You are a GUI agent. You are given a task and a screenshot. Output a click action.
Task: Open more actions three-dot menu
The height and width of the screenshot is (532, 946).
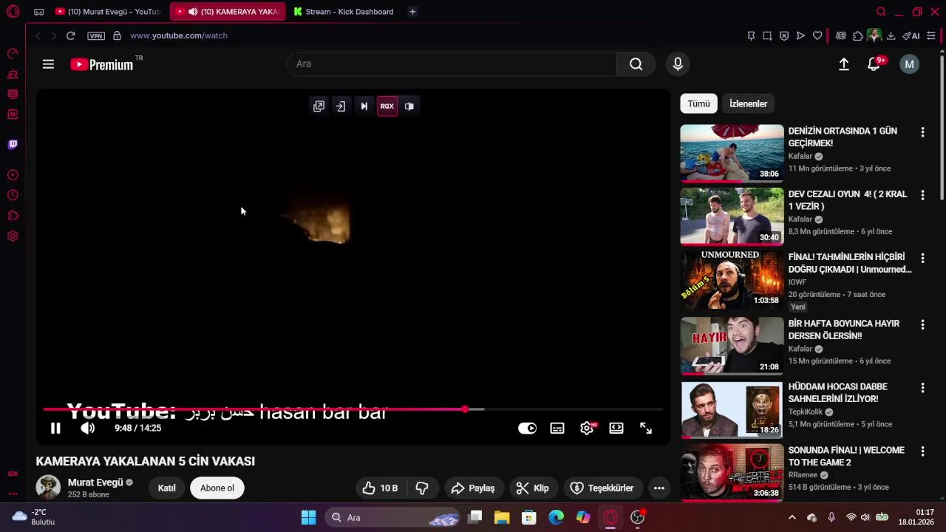click(x=659, y=488)
